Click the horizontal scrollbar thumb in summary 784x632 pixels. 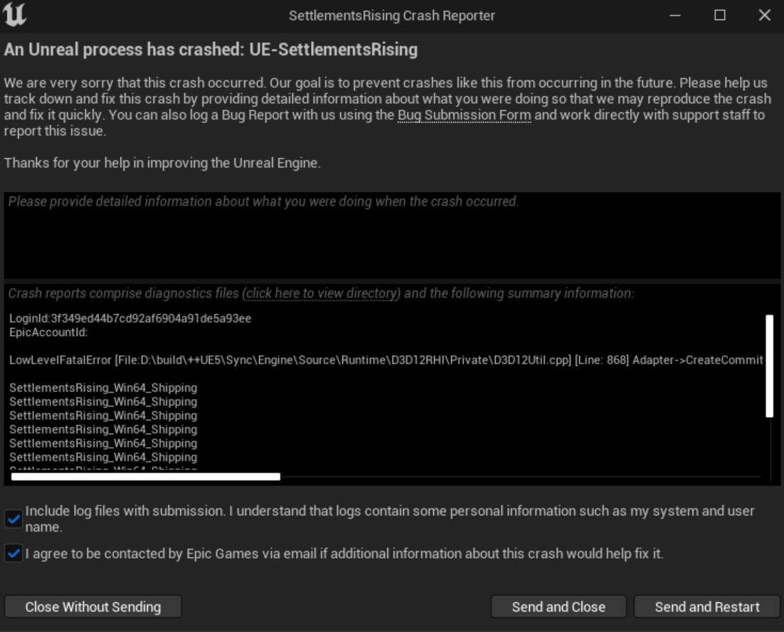pos(146,477)
